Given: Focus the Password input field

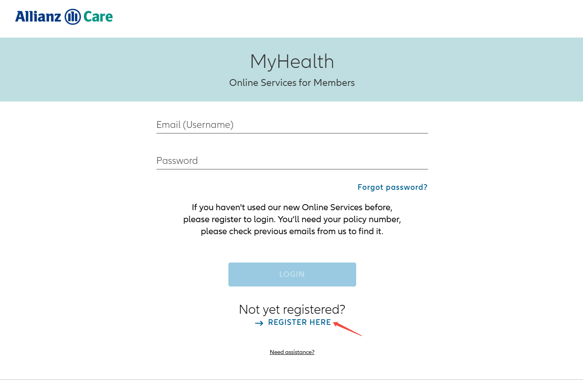Looking at the screenshot, I should coord(292,161).
